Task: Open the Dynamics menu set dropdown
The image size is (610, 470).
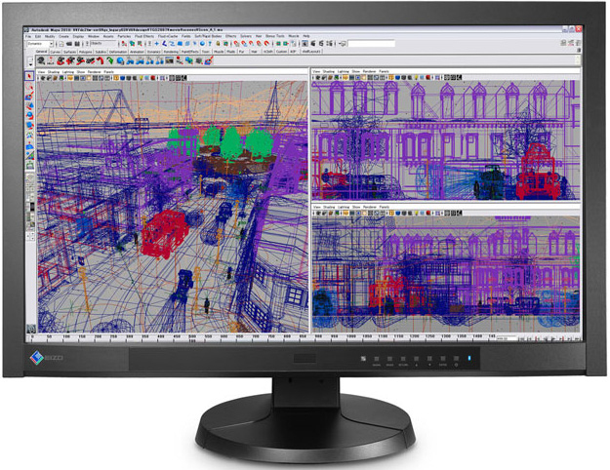Action: pos(40,44)
